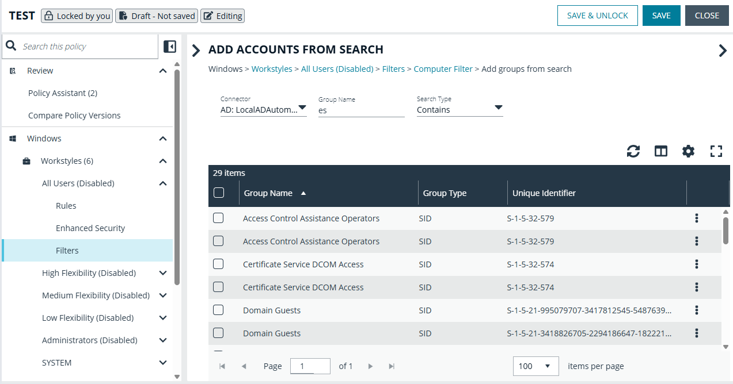
Task: Collapse the sidebar panel with toggle icon
Action: point(170,47)
